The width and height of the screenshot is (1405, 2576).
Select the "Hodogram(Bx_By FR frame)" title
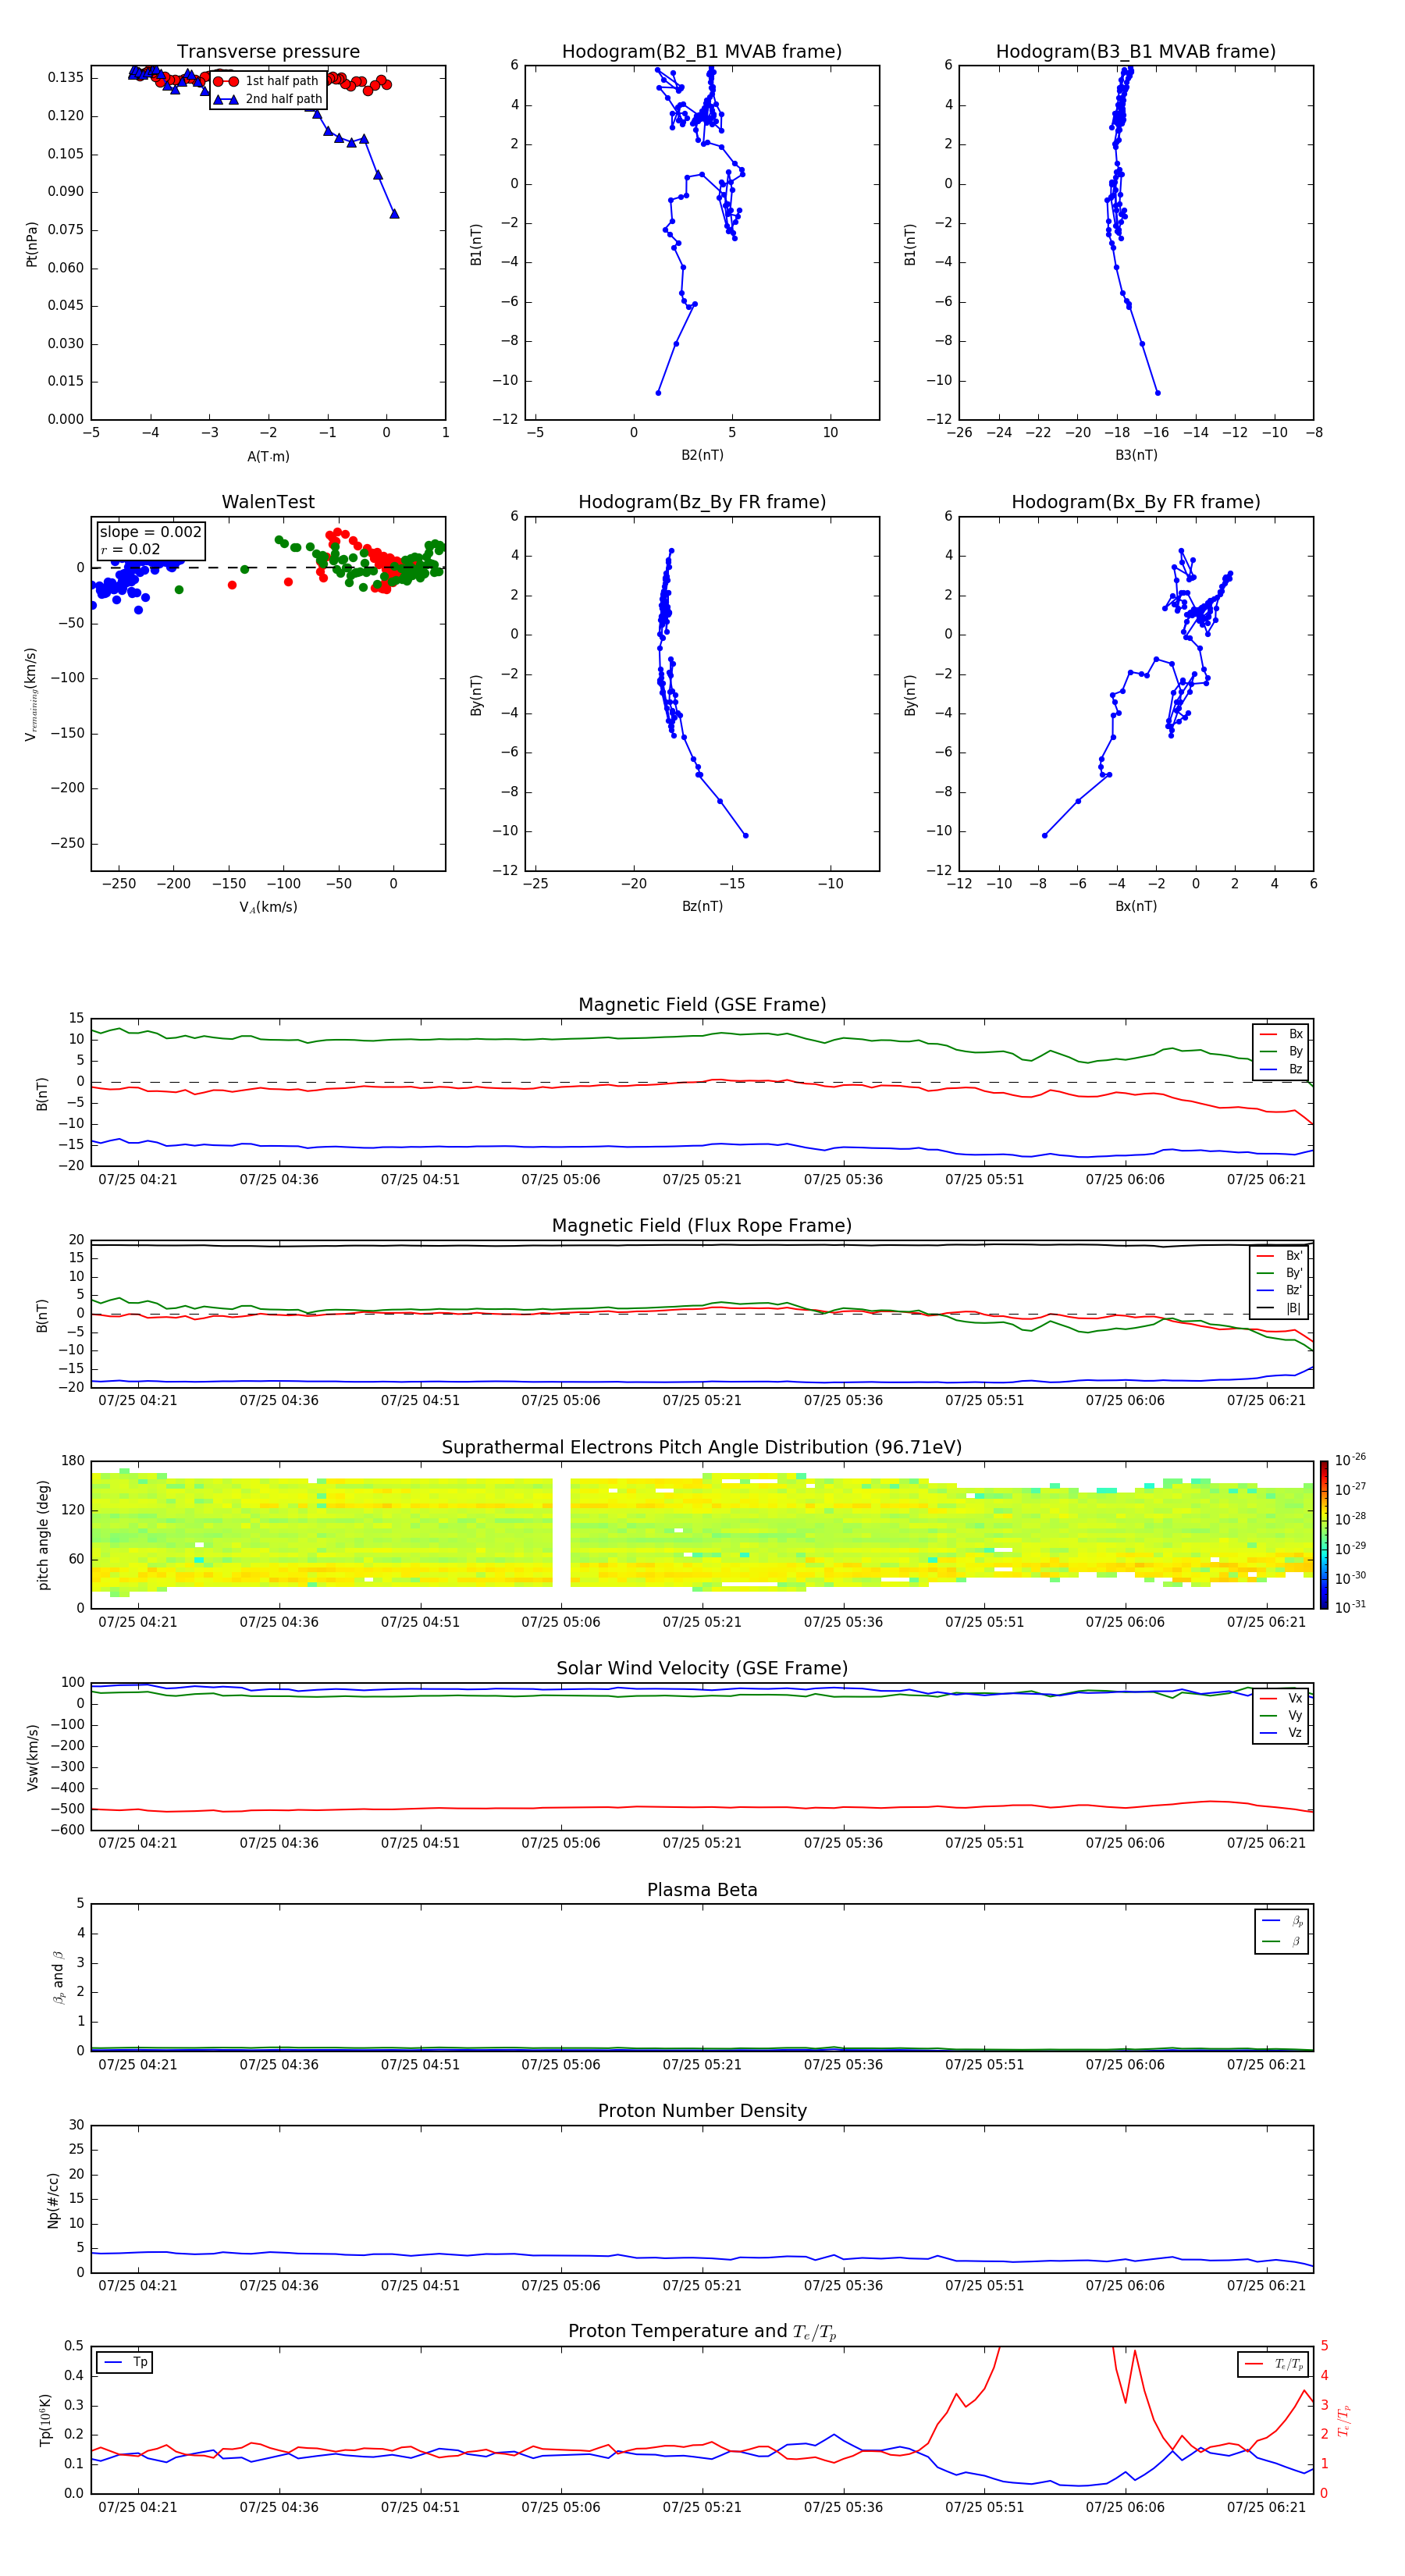coord(1136,502)
